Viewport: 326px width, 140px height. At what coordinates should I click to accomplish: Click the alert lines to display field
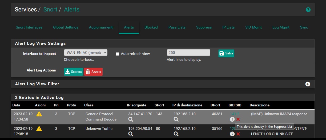(188, 53)
